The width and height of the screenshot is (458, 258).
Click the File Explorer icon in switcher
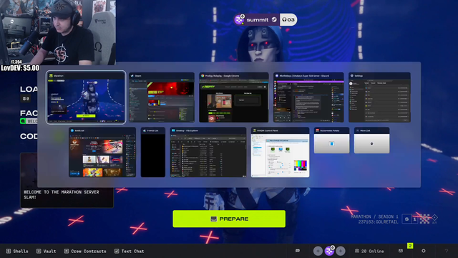pyautogui.click(x=173, y=130)
